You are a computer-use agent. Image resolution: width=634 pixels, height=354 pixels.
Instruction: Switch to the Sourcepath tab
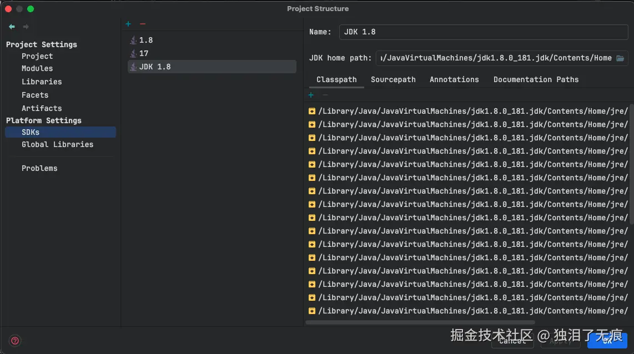(x=393, y=80)
